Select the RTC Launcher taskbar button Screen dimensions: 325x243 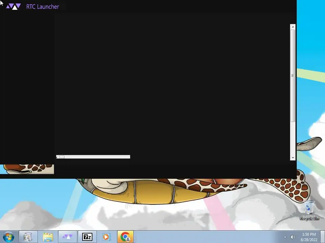[68, 237]
